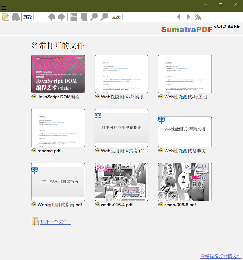Click folder icon next to 打开一个文件

click(35, 221)
